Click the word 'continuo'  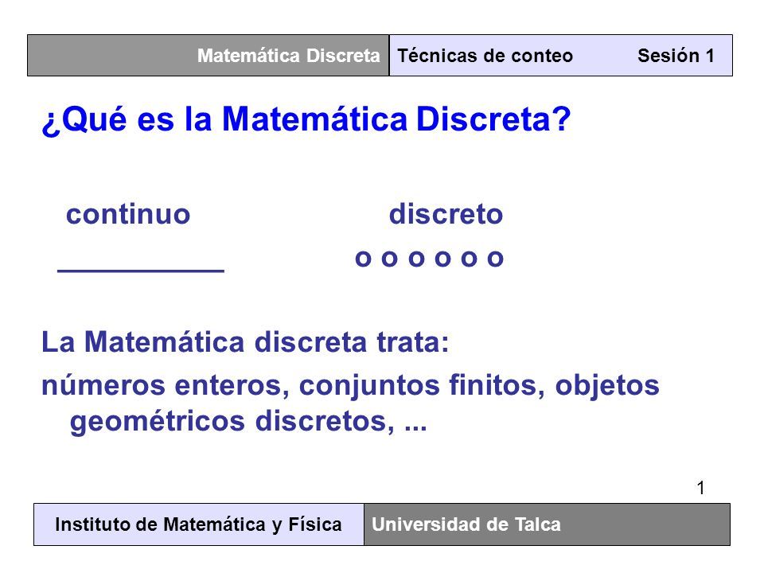click(x=128, y=214)
